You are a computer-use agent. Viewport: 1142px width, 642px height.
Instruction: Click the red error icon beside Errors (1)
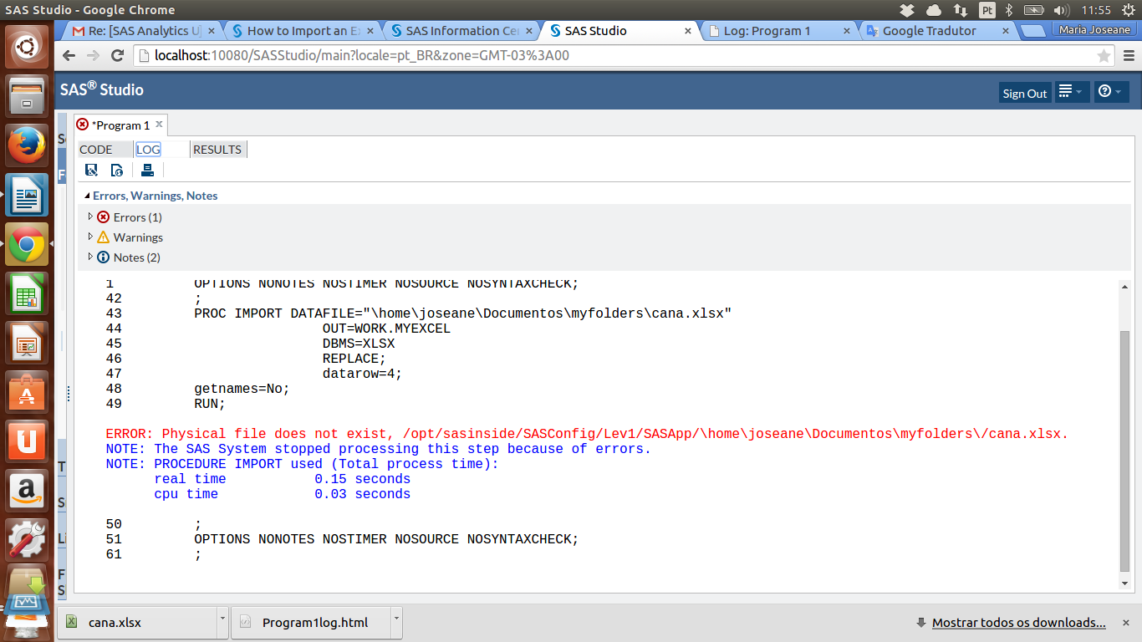pos(104,217)
